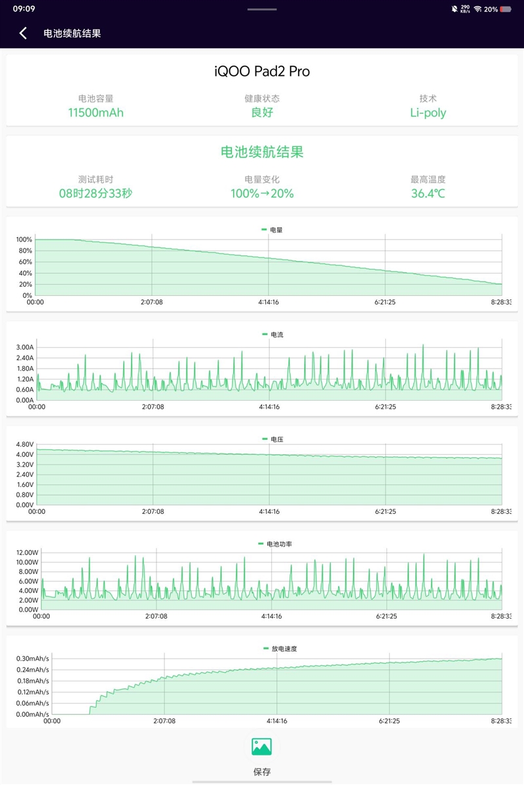Select the iQOO Pad2 Pro device name
This screenshot has width=524, height=785.
pyautogui.click(x=262, y=71)
